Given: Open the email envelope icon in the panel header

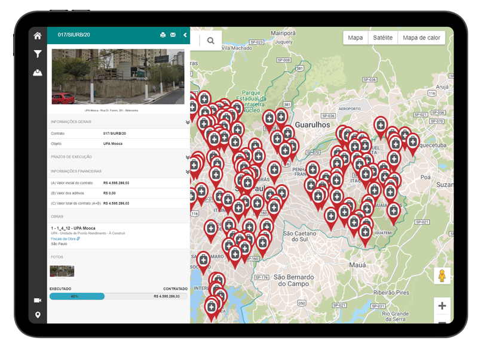Looking at the screenshot, I should coord(173,35).
